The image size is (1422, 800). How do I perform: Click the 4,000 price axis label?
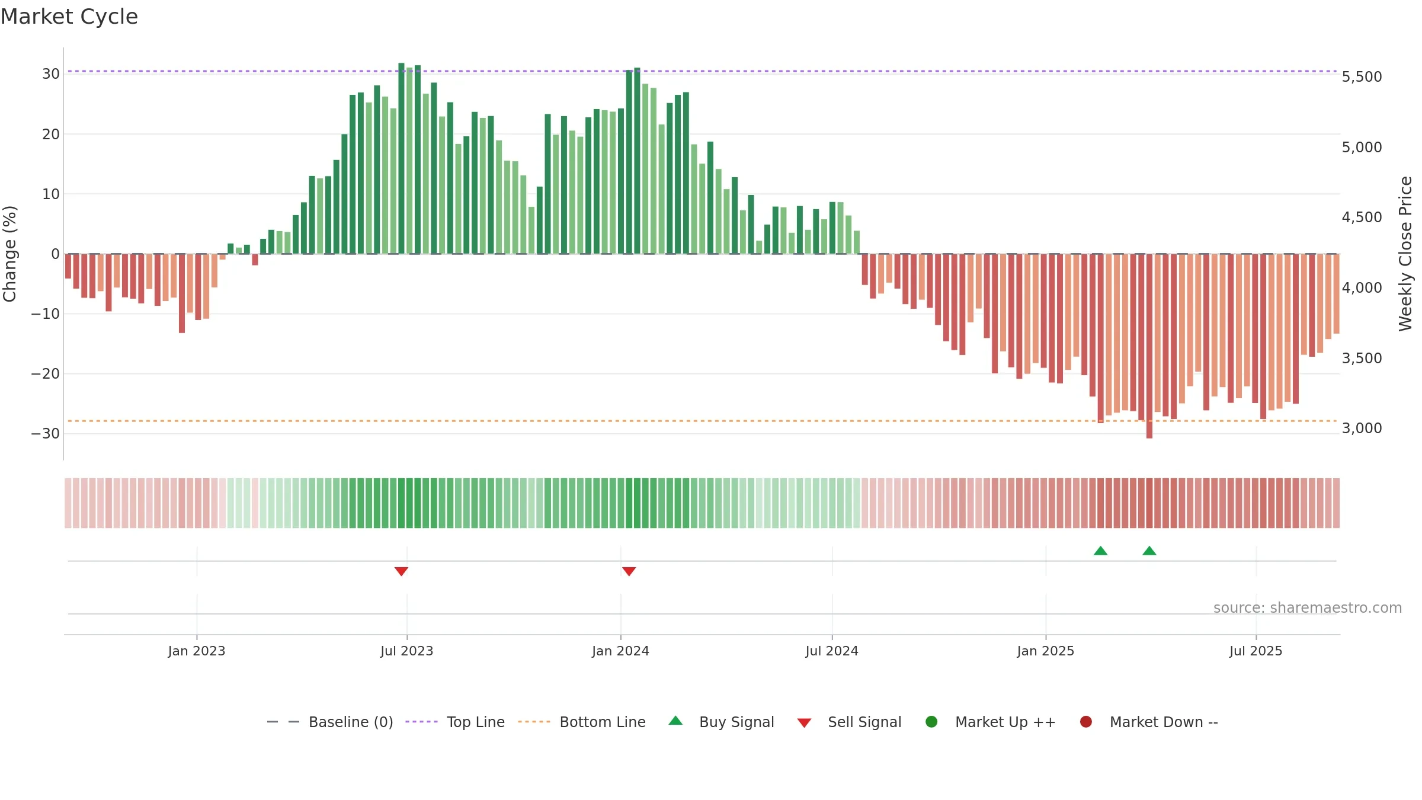click(x=1362, y=288)
